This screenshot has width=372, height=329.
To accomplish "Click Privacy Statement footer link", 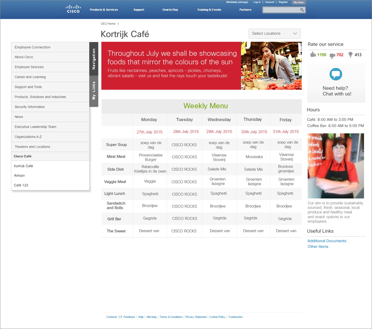I will 196,317.
